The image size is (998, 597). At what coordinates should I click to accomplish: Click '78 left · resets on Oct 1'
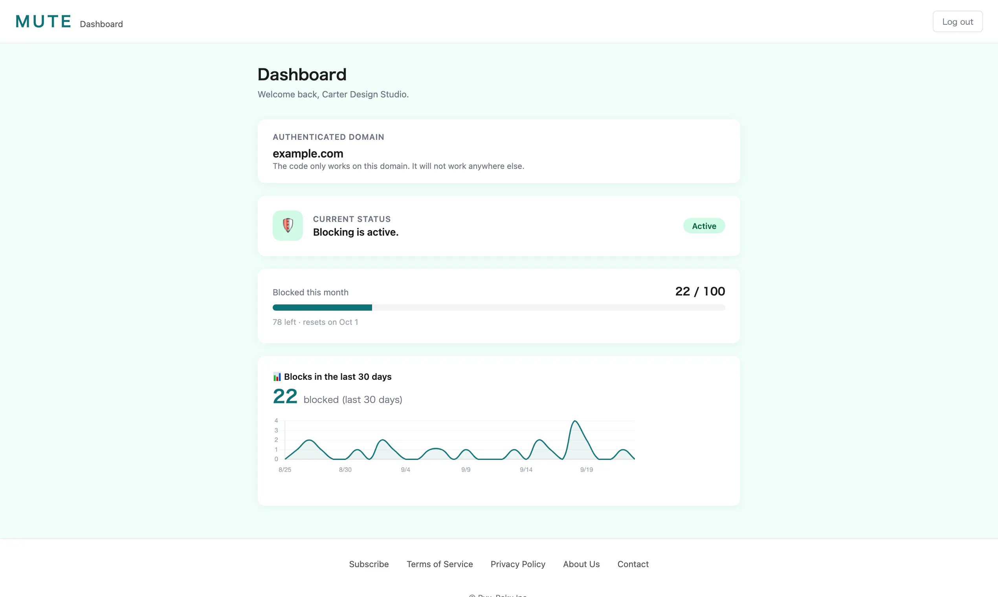[315, 322]
